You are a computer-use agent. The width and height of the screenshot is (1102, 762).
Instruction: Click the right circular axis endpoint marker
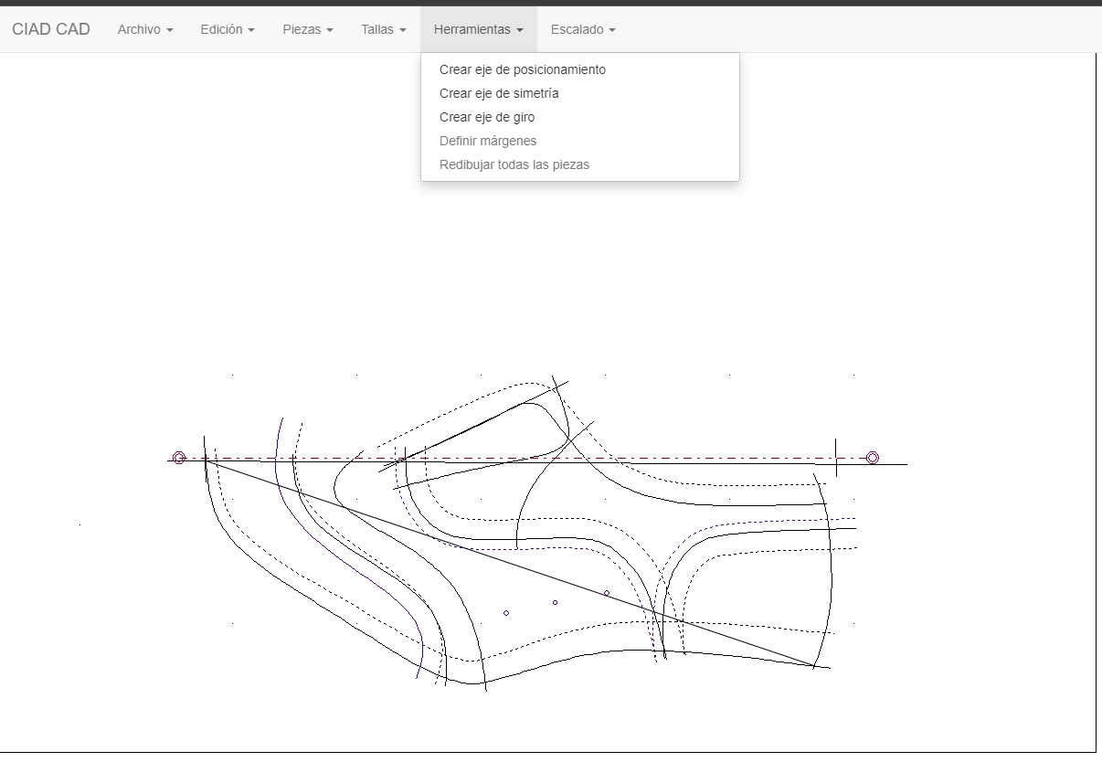point(873,457)
